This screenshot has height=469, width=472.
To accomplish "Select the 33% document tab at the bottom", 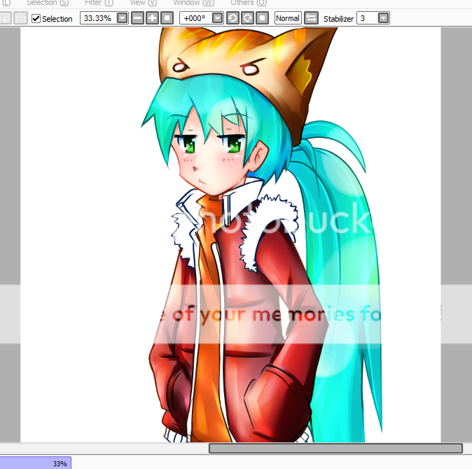I will [35, 463].
